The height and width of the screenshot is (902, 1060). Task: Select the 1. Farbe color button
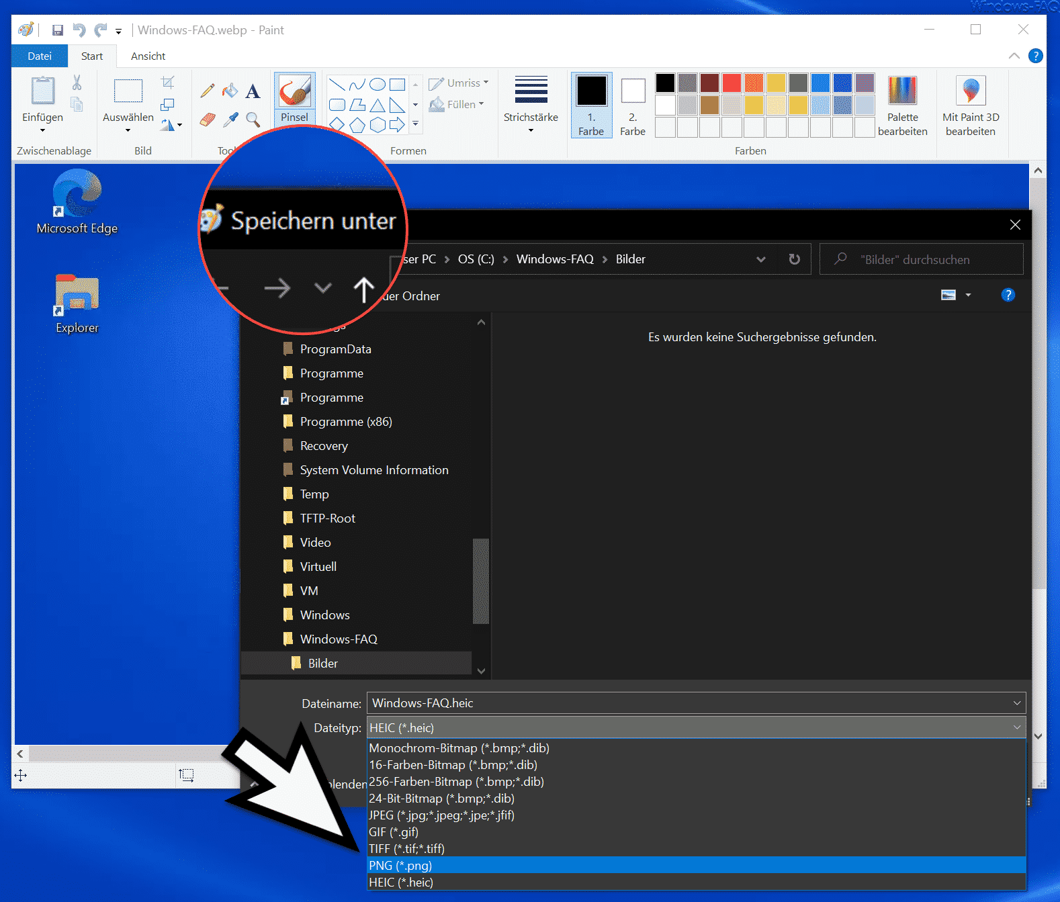(x=591, y=105)
